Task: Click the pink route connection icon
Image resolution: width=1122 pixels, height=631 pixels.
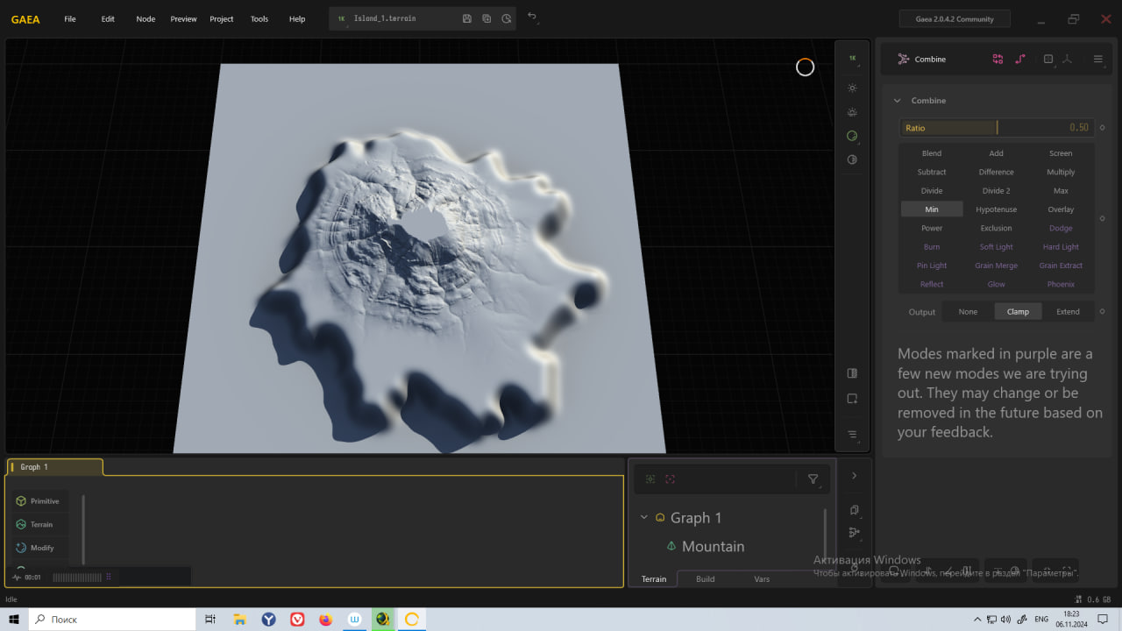Action: 1020,59
